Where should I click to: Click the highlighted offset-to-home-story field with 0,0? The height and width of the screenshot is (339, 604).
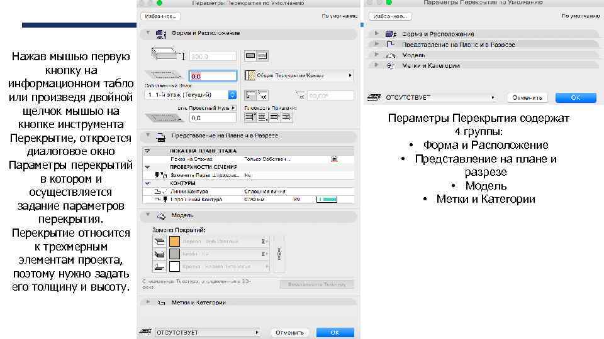tap(213, 76)
